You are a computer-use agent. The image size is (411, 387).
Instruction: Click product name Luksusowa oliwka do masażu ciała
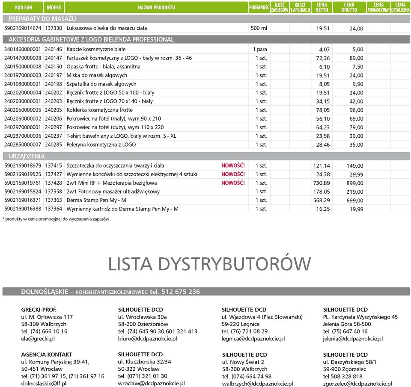click(x=107, y=28)
